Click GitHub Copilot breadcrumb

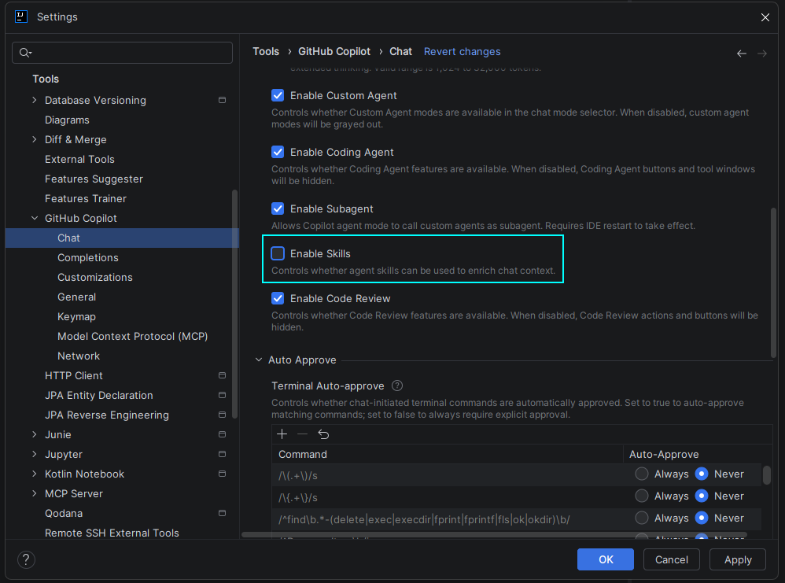click(334, 52)
